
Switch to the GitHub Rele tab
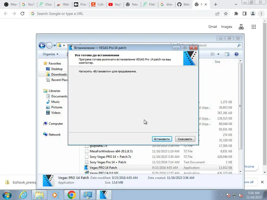[x=184, y=4]
